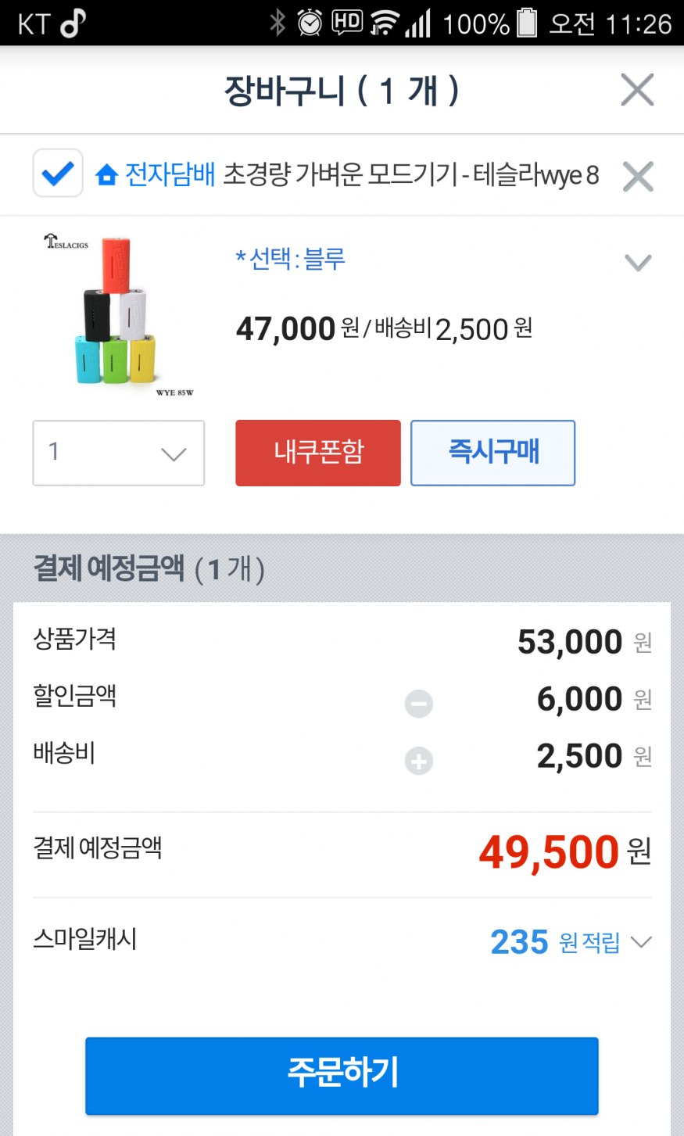This screenshot has height=1136, width=684.
Task: Open the quantity dropdown showing 1
Action: tap(119, 453)
